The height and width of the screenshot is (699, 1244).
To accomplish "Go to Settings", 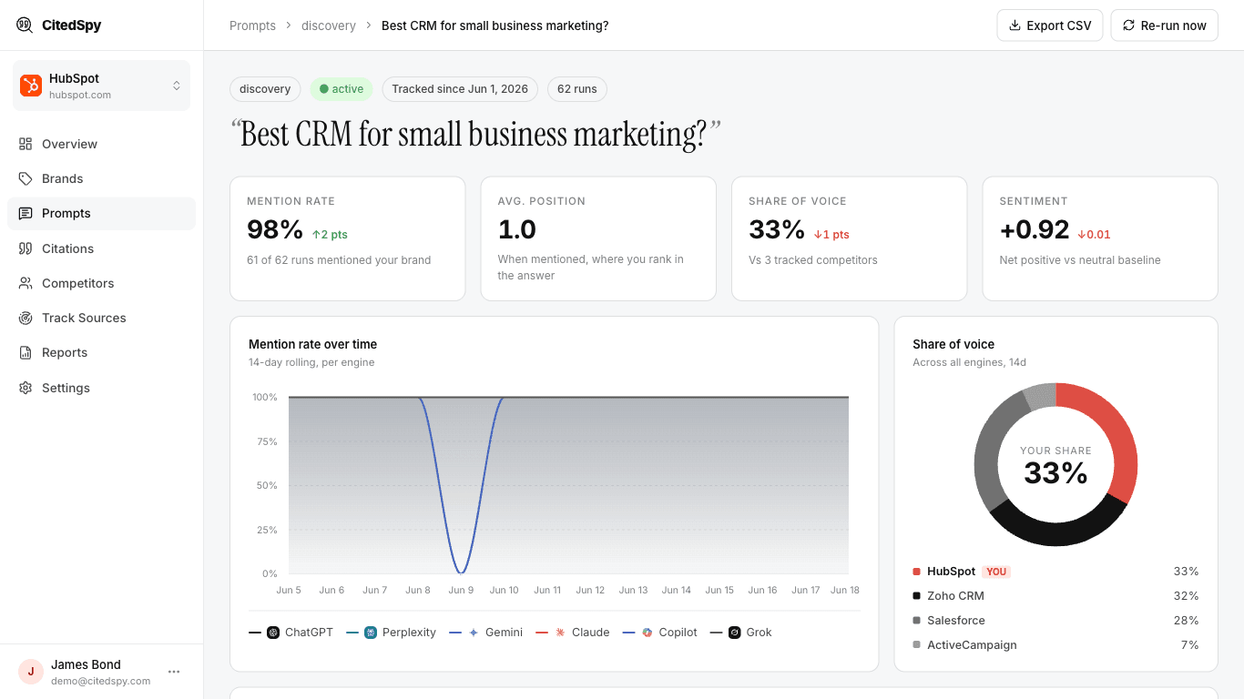I will click(101, 388).
